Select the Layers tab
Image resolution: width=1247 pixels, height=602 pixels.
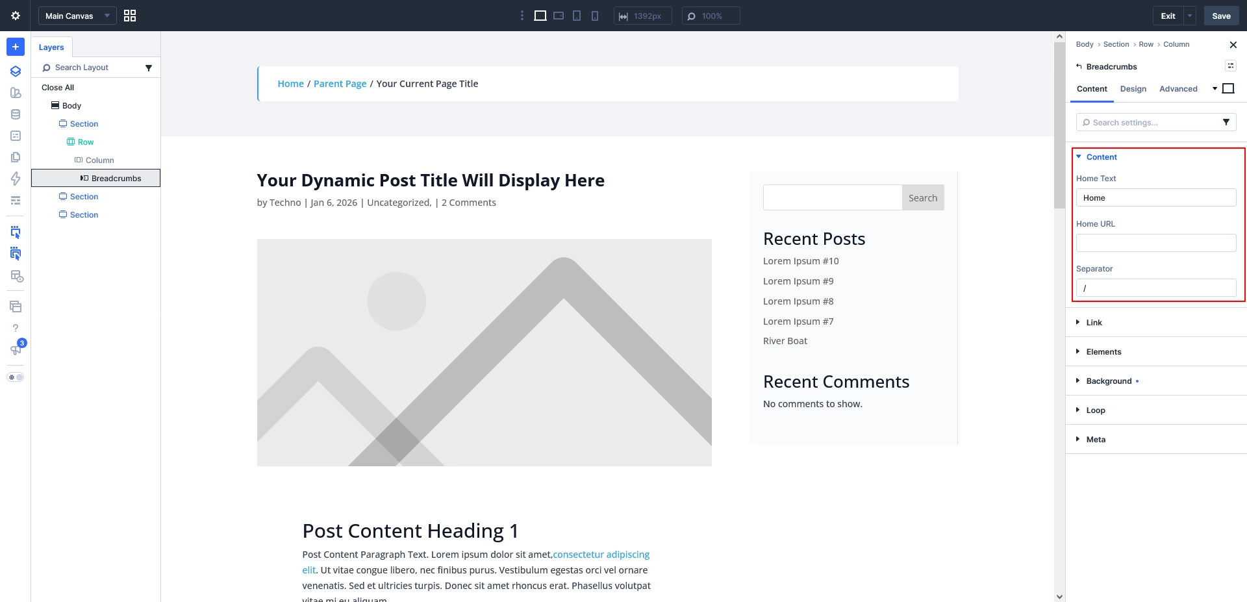tap(51, 47)
